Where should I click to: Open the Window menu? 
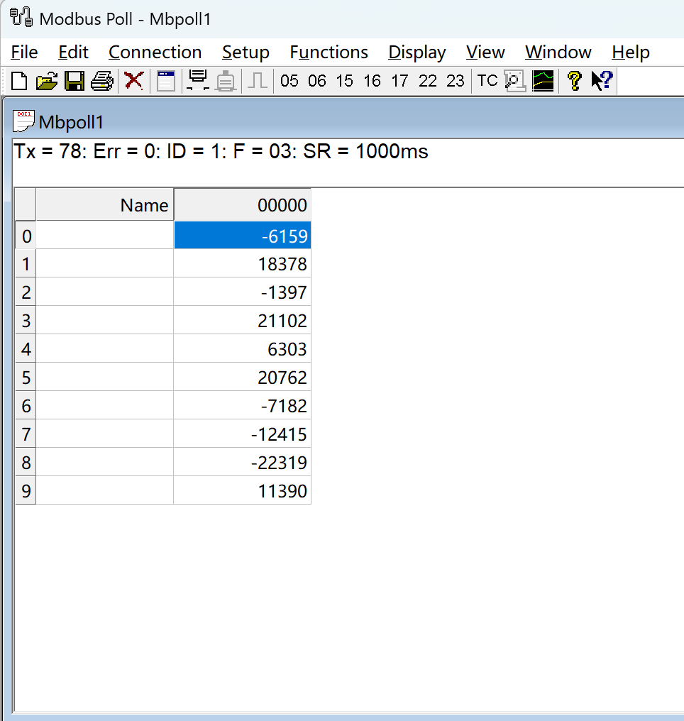558,52
